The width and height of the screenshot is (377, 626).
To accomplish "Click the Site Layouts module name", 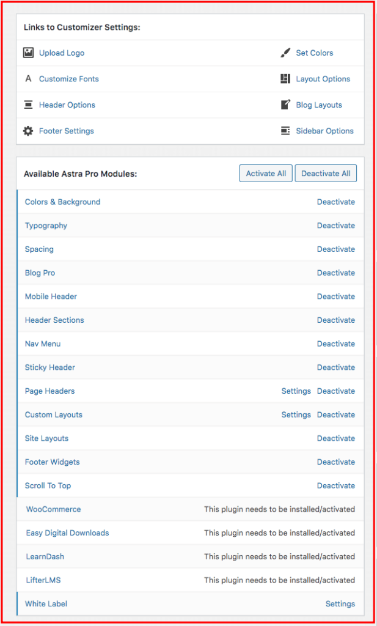I will (46, 438).
